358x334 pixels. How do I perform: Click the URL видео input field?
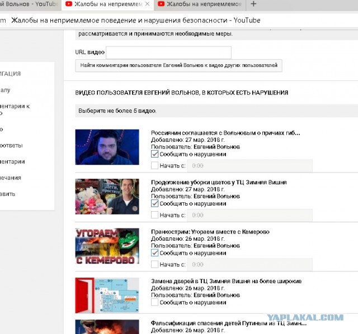(168, 53)
